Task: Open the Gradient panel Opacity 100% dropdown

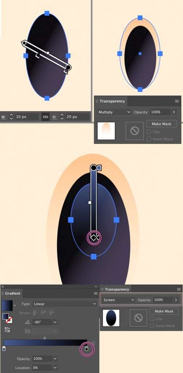Action: pyautogui.click(x=55, y=358)
